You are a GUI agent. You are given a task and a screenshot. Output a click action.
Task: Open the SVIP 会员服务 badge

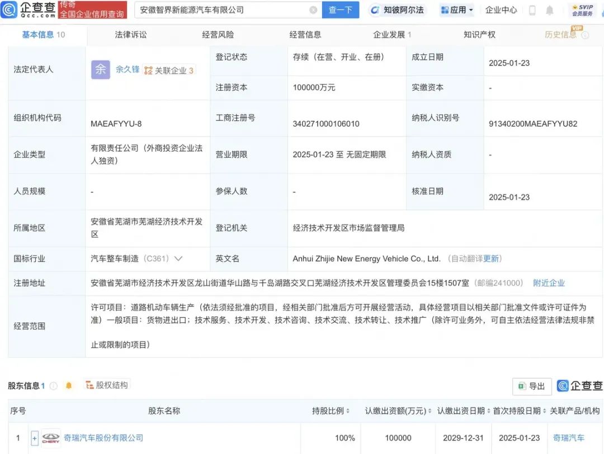(x=582, y=10)
